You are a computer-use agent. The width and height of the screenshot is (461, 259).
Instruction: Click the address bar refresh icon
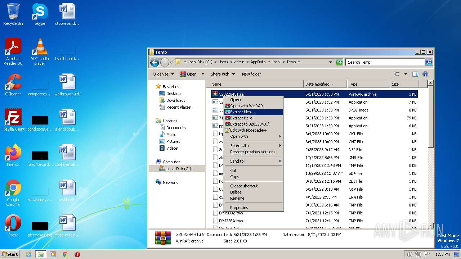click(339, 62)
